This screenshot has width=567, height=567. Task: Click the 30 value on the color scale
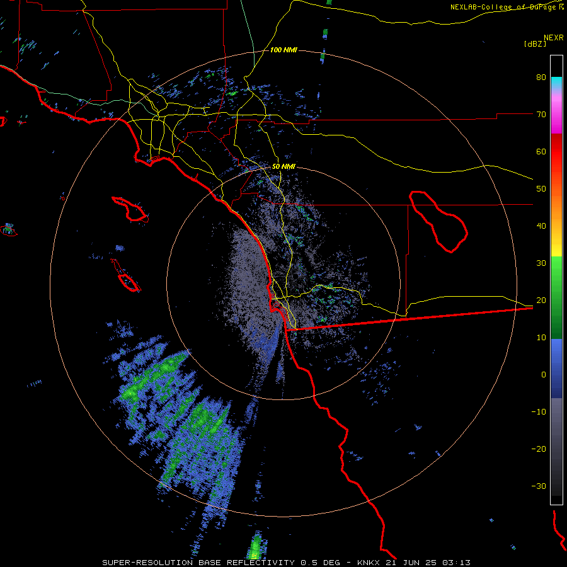point(541,263)
